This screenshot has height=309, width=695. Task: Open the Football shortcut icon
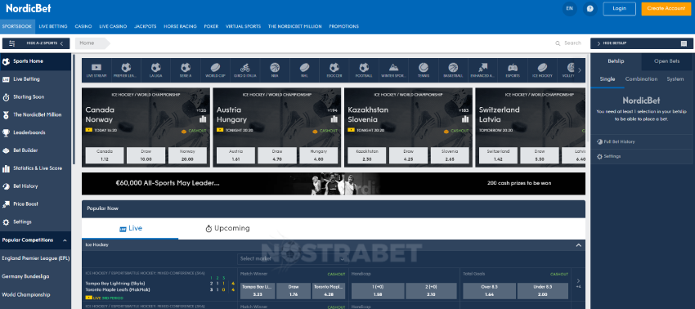[x=364, y=70]
